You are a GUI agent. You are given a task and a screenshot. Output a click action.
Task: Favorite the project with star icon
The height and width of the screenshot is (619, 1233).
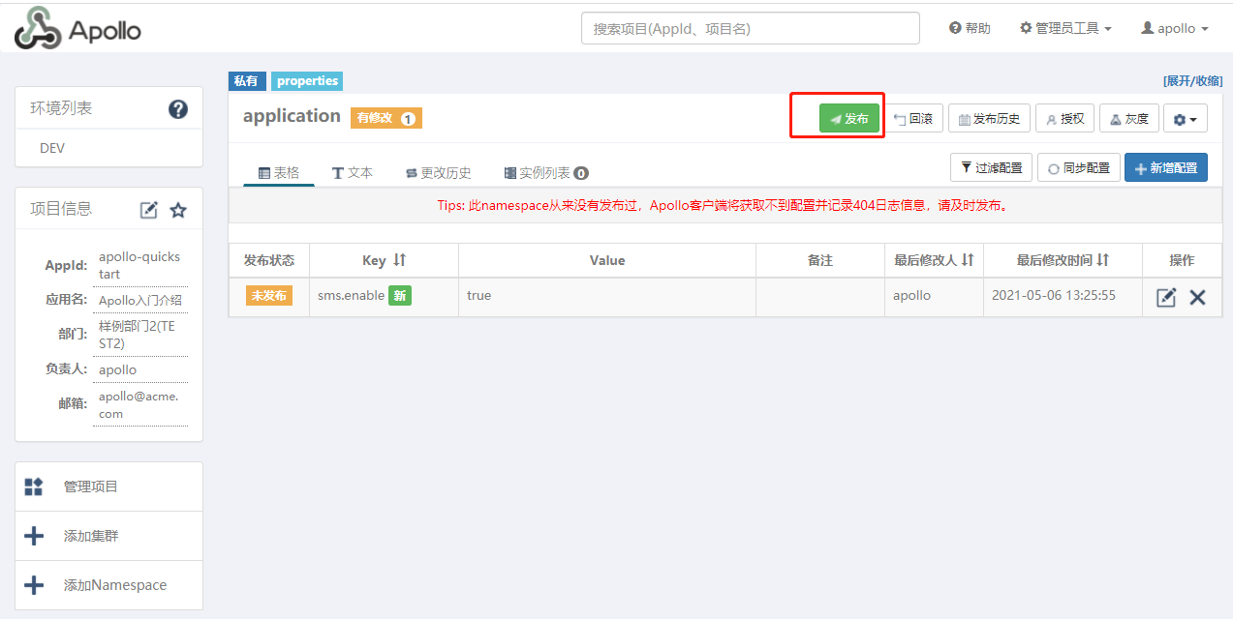coord(178,210)
